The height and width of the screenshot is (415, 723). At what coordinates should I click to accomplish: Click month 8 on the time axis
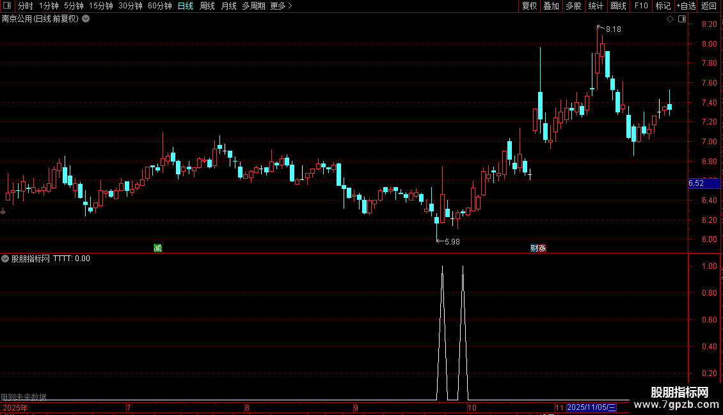coord(247,407)
